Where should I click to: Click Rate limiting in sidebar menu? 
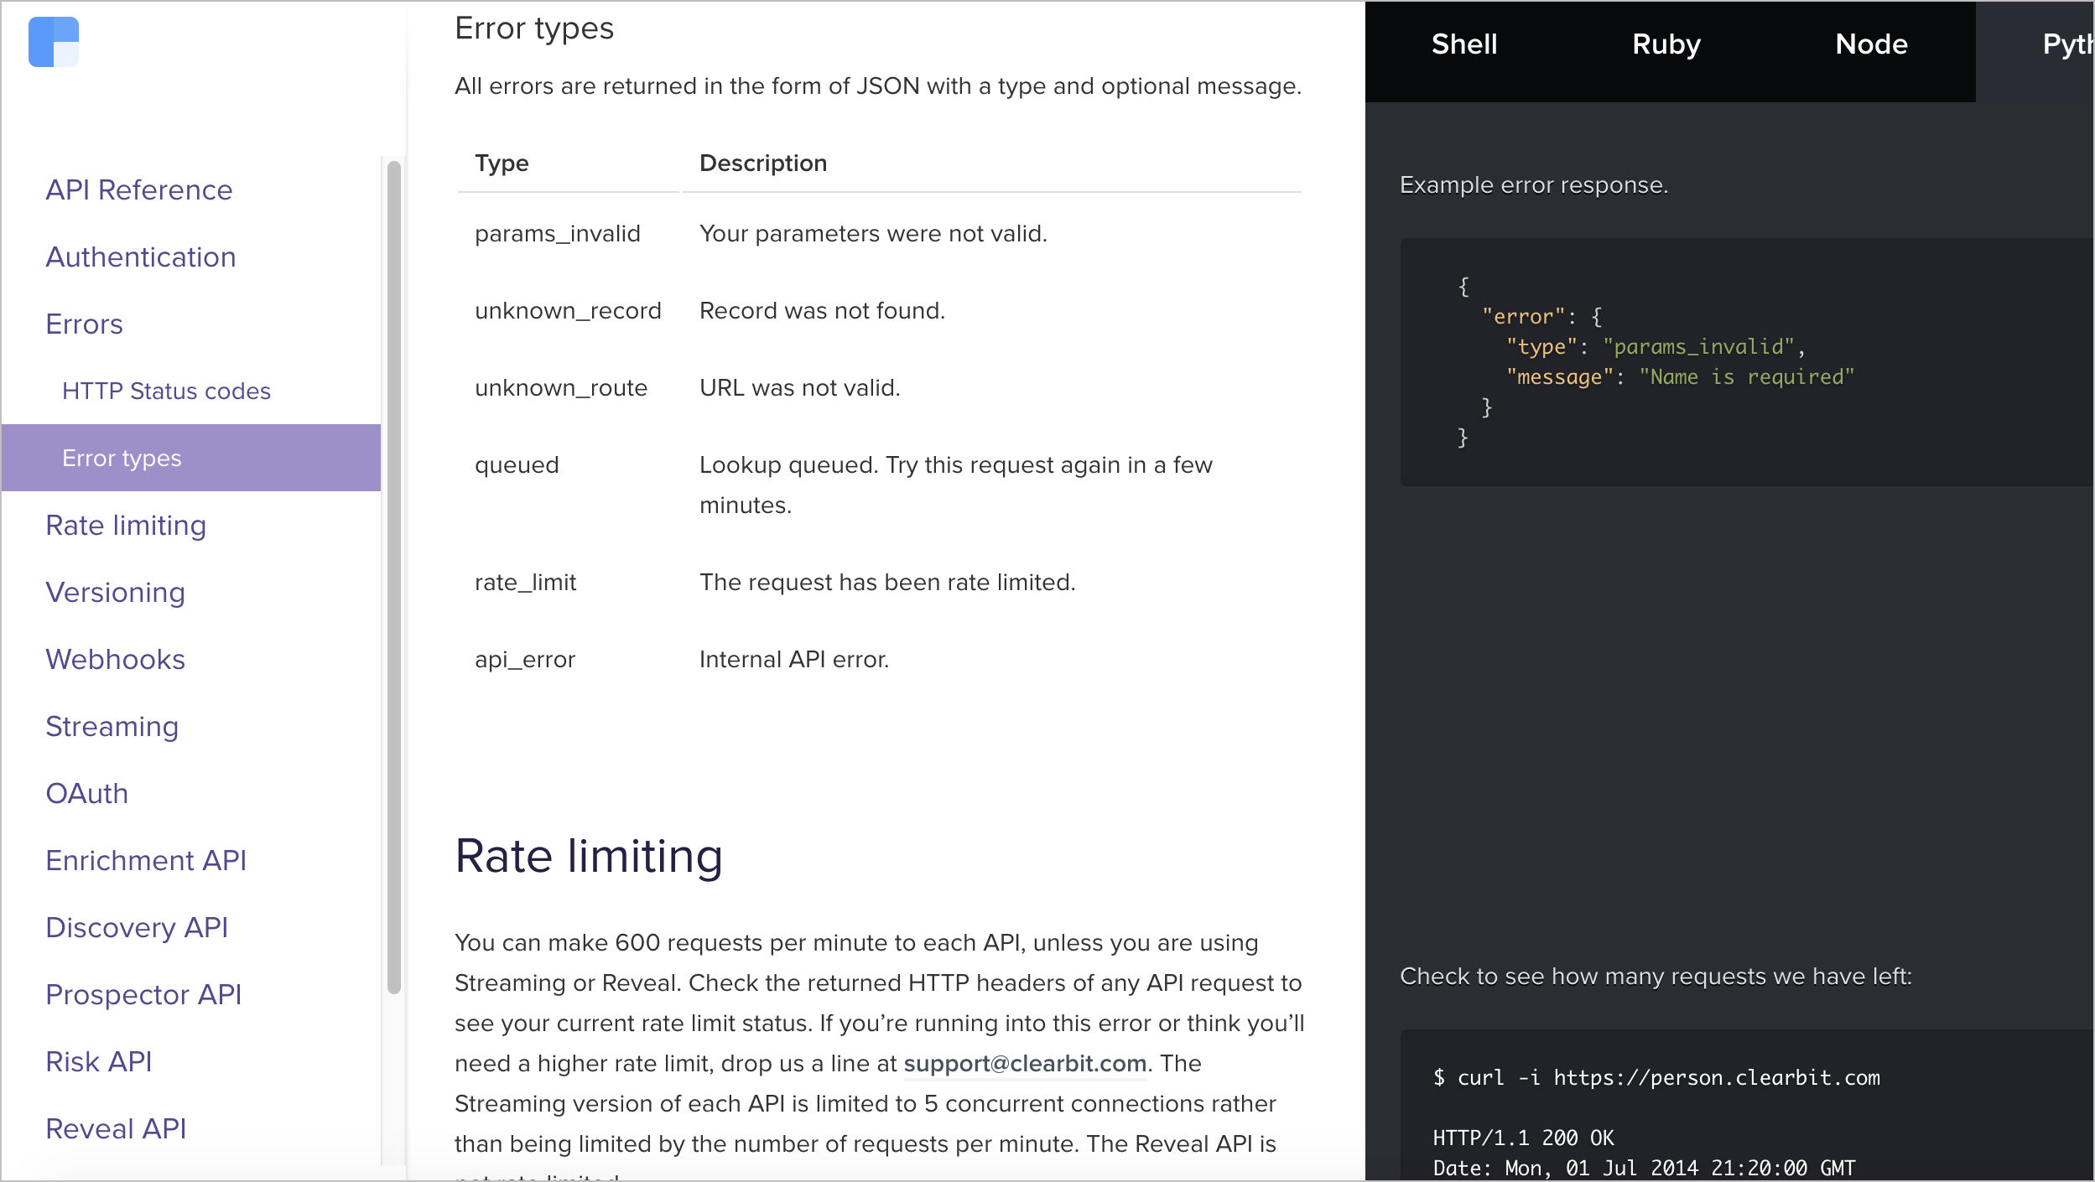tap(127, 525)
